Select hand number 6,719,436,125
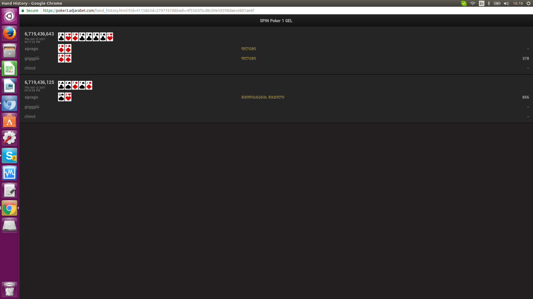 39,82
